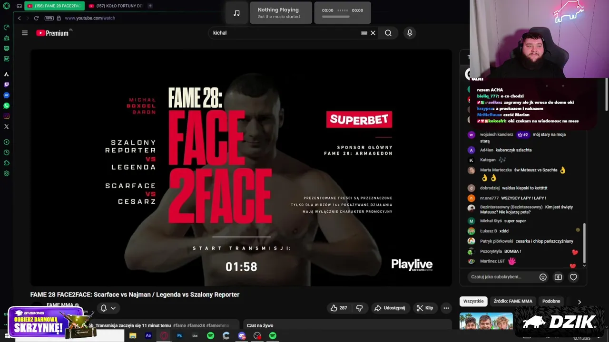Switch to the KOŁO FORTUNY browser tab
Image resolution: width=609 pixels, height=342 pixels.
[116, 6]
